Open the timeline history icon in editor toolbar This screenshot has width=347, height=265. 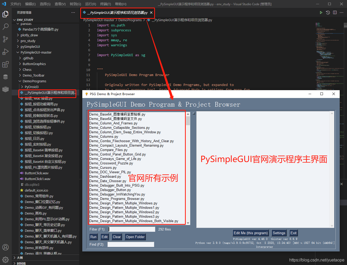click(328, 13)
